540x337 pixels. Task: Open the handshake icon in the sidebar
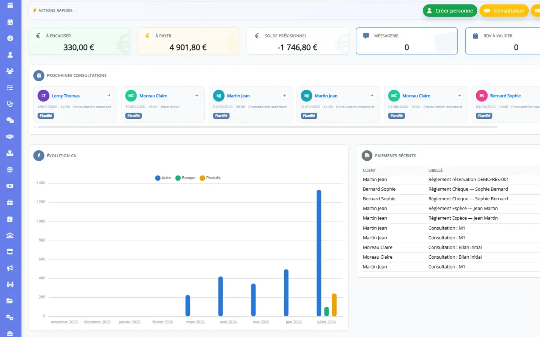click(x=10, y=137)
